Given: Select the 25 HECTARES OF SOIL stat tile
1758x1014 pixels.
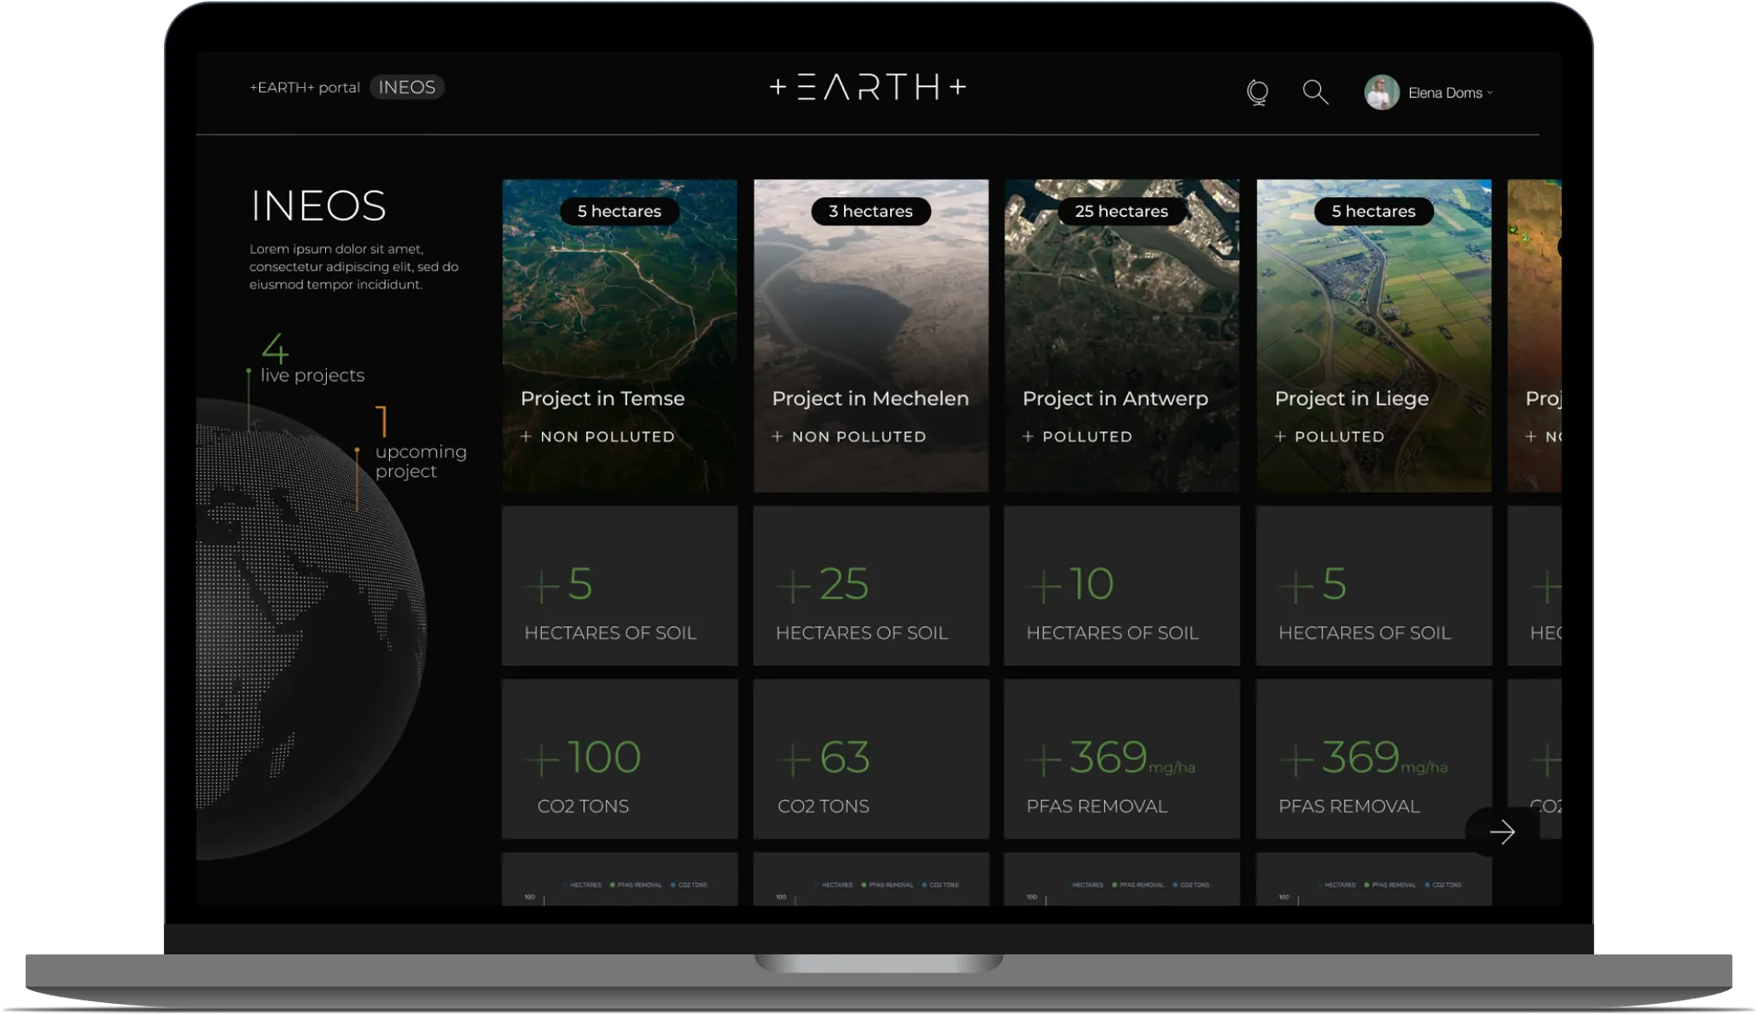Looking at the screenshot, I should pos(870,586).
